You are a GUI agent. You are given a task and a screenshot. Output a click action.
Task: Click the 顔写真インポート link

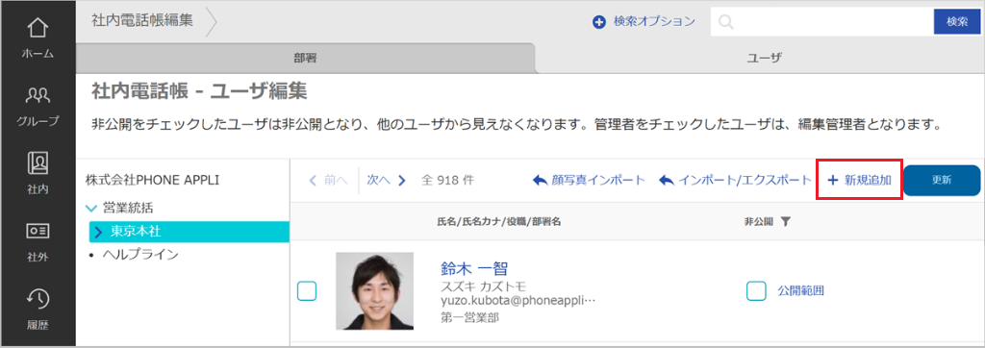589,181
